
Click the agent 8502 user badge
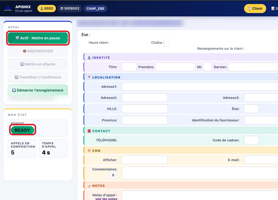[x=47, y=9]
